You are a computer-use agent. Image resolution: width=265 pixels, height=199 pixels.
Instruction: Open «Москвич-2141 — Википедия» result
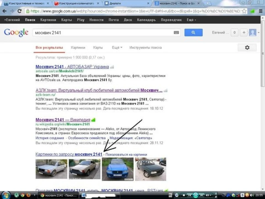[x=63, y=120]
